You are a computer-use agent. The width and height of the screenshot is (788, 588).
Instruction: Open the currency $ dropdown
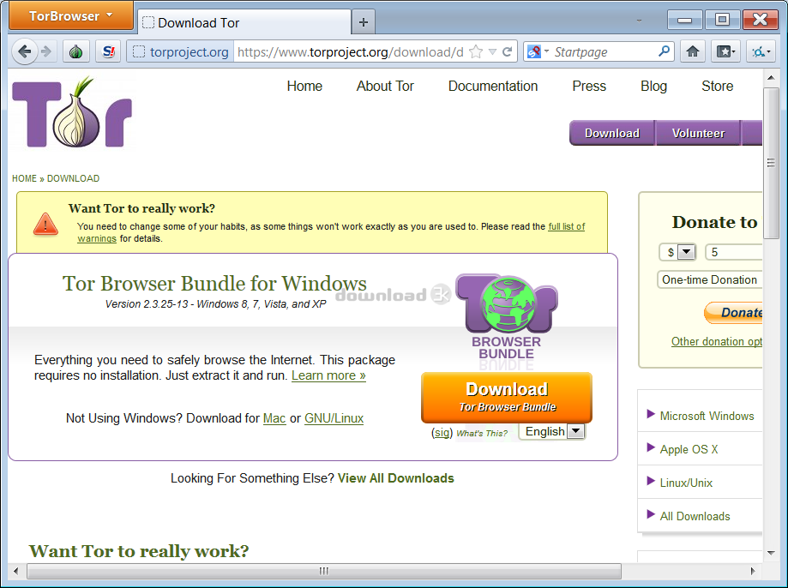click(677, 251)
